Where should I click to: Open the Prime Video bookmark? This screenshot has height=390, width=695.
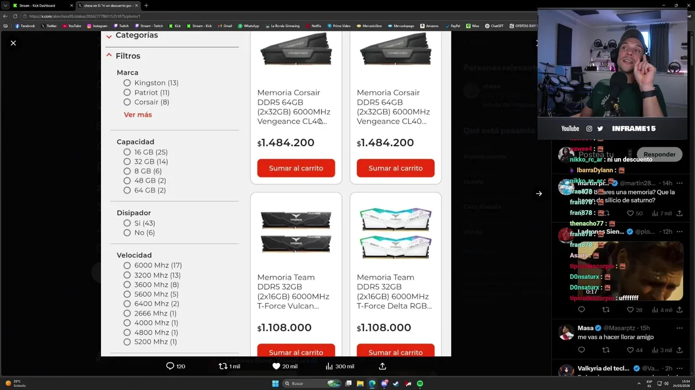click(339, 26)
